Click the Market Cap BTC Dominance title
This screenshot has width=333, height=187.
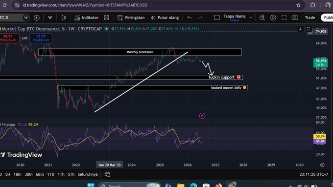tap(52, 29)
